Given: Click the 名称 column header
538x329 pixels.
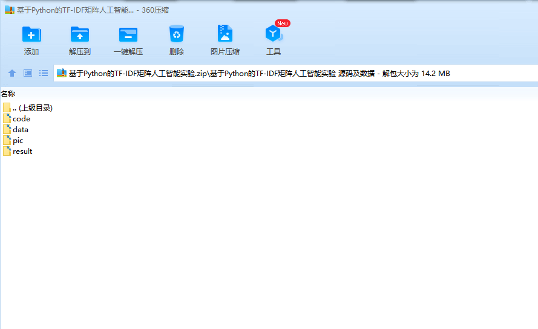Looking at the screenshot, I should click(8, 94).
